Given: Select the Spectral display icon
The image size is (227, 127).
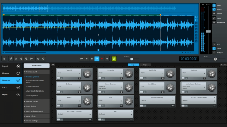Looking at the screenshot, I should click(214, 13).
